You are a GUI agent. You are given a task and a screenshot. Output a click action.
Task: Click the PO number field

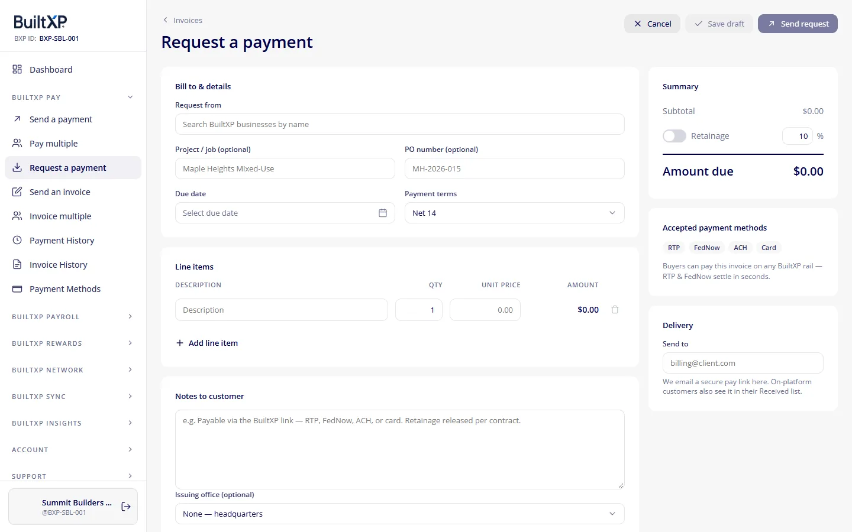pyautogui.click(x=515, y=168)
